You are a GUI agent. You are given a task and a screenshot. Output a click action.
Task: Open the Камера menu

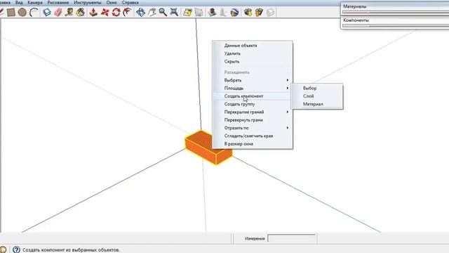[35, 3]
